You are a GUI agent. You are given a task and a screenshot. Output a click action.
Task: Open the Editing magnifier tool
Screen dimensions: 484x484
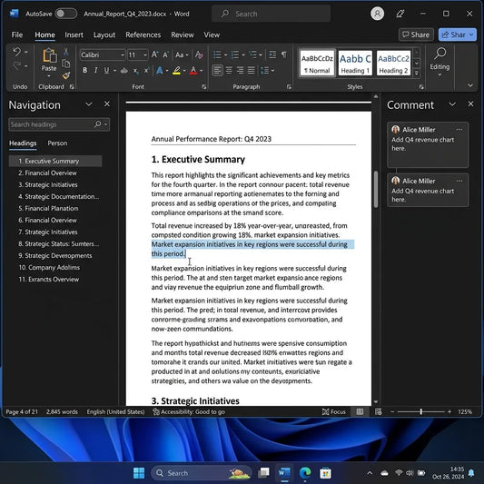(x=440, y=54)
